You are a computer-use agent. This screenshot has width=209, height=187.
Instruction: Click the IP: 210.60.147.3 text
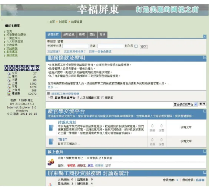[x=22, y=104]
